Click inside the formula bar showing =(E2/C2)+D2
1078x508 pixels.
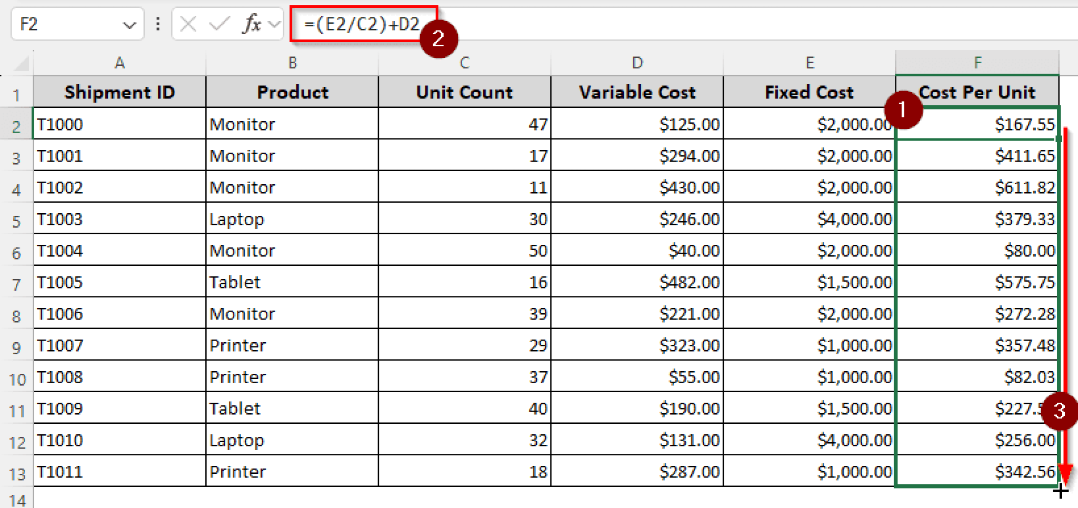[x=632, y=24]
